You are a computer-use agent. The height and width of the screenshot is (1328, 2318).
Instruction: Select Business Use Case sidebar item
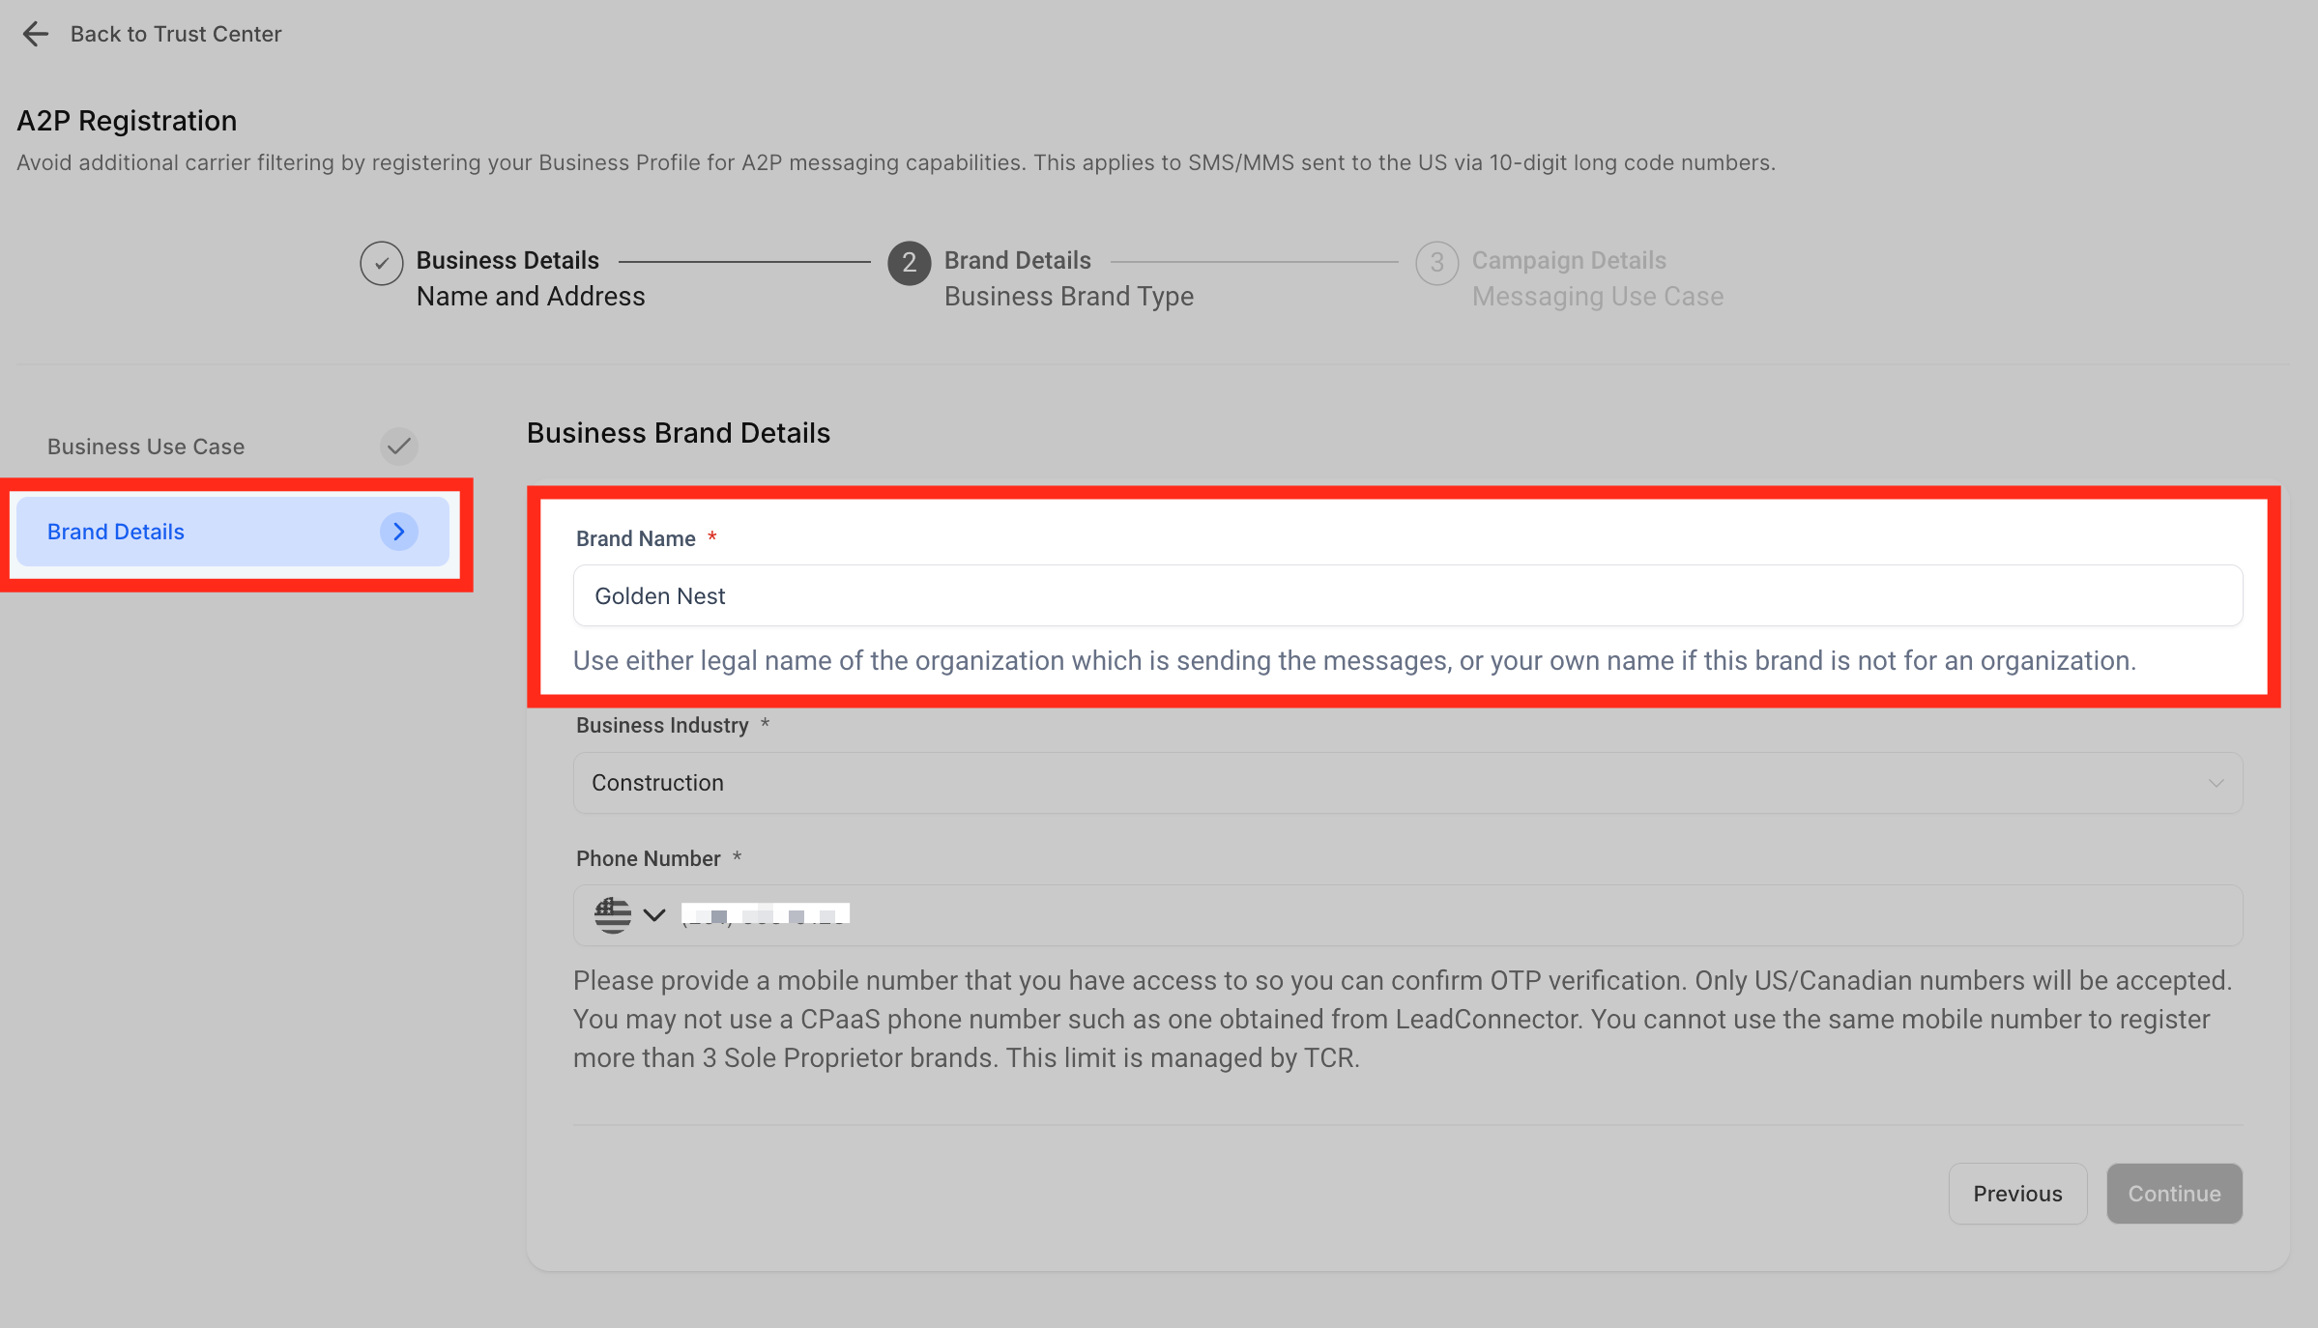coord(146,447)
